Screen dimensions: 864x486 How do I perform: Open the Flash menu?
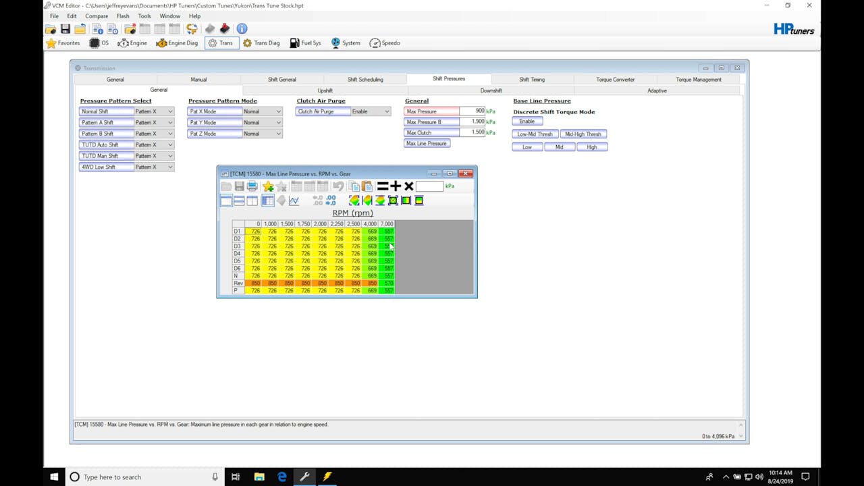pyautogui.click(x=123, y=16)
